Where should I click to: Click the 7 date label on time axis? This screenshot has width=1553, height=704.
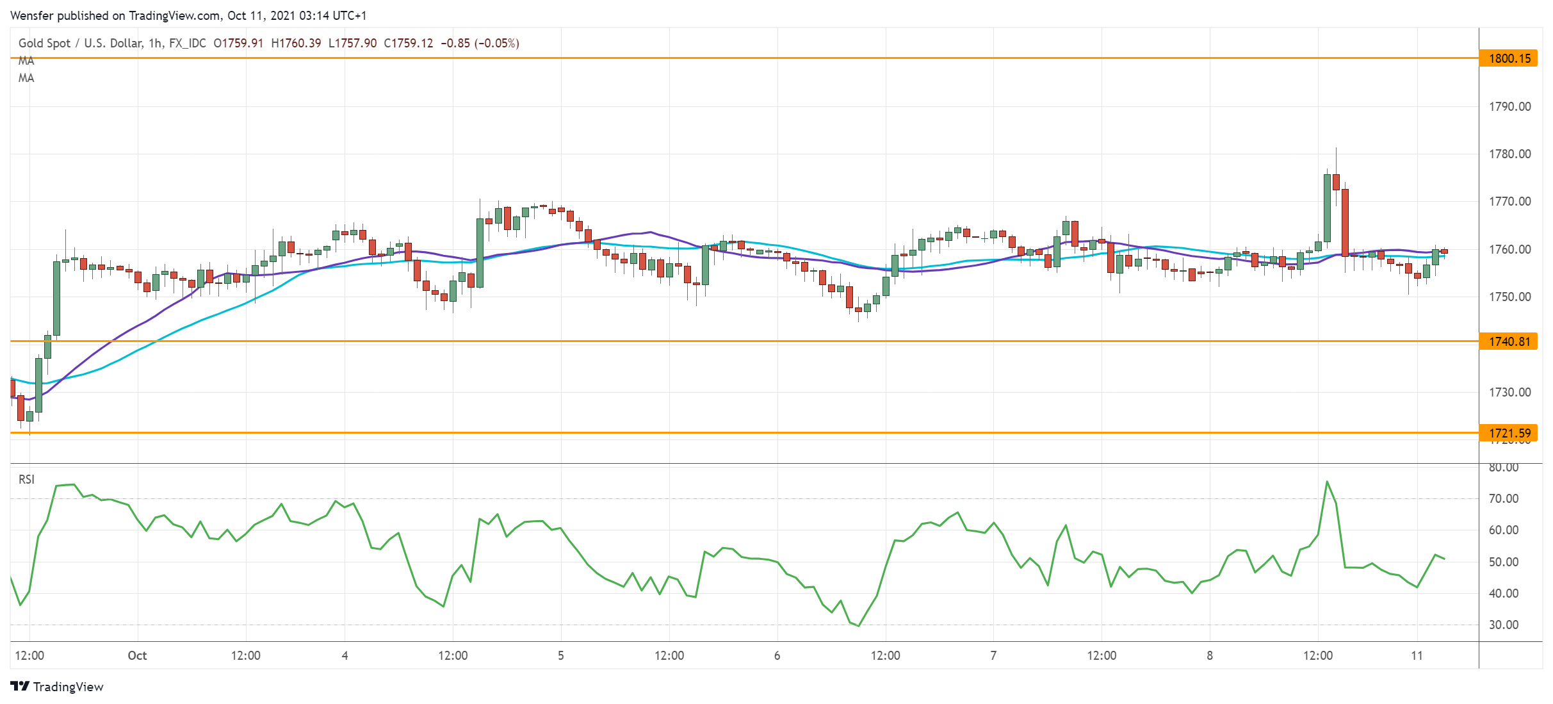(x=993, y=655)
